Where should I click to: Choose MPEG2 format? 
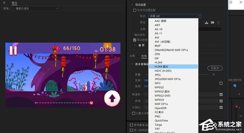tap(173, 87)
